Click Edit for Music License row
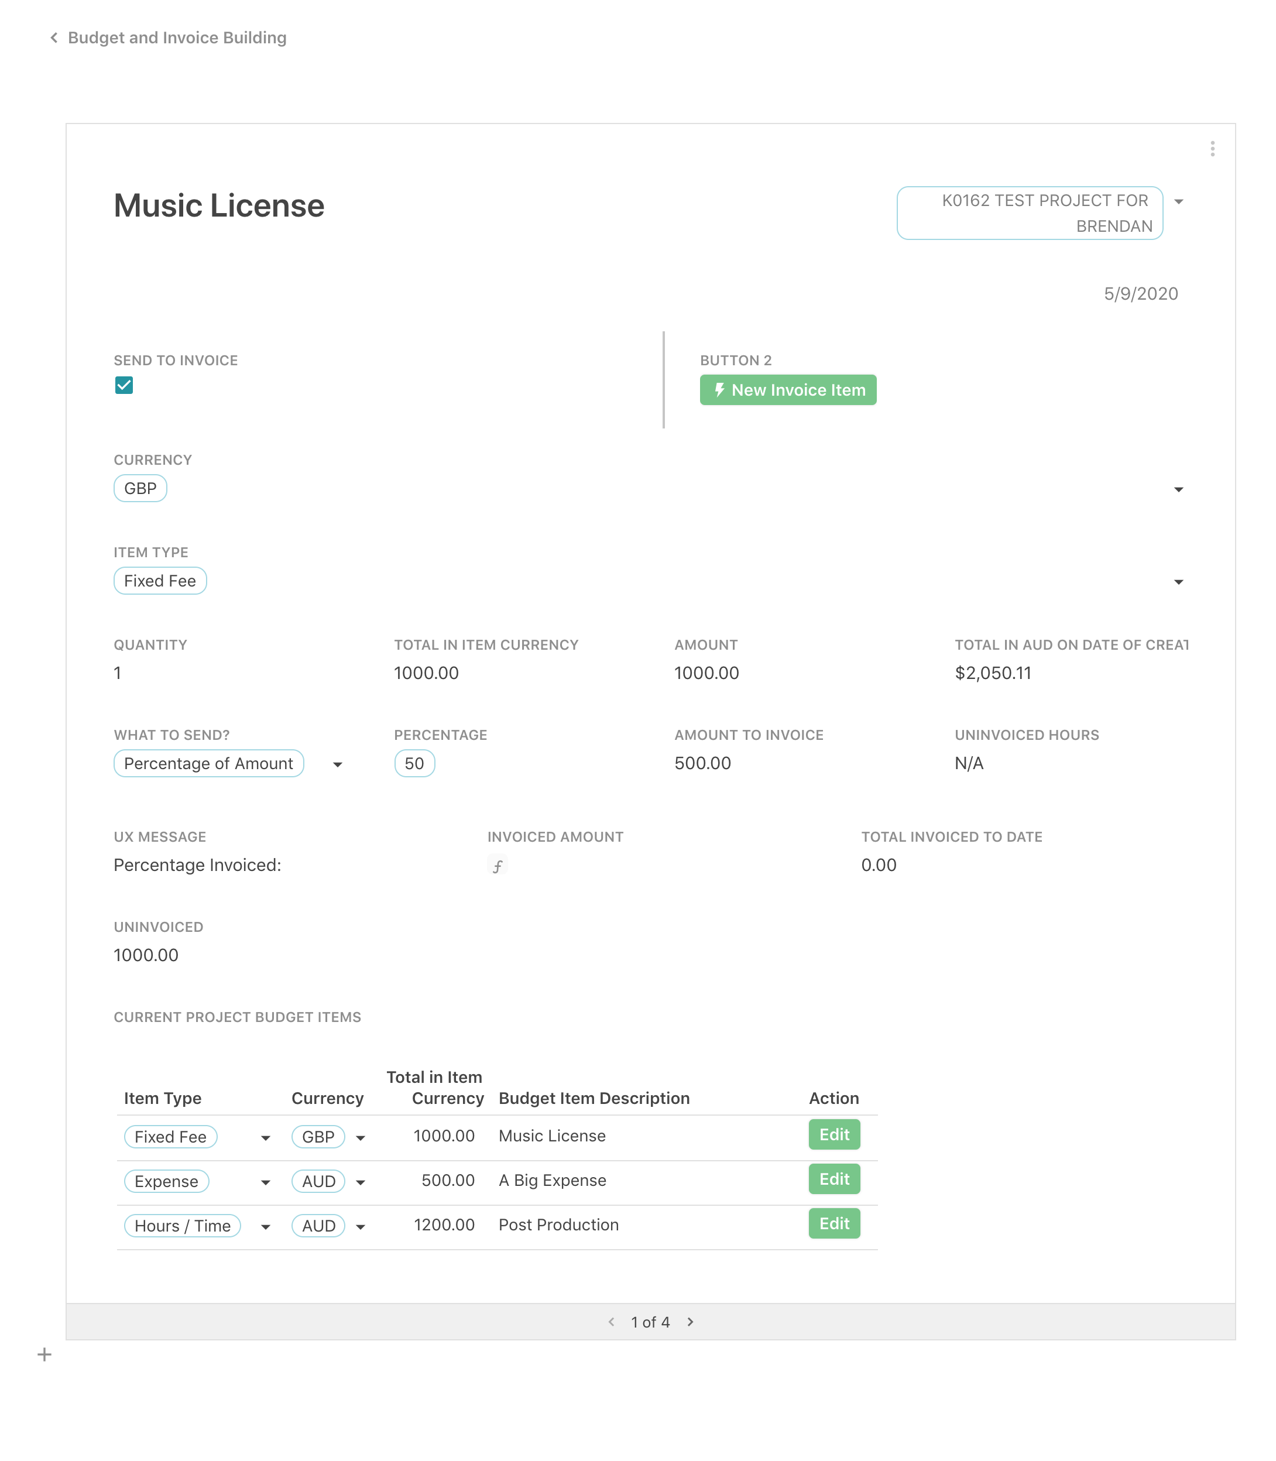 [x=834, y=1135]
